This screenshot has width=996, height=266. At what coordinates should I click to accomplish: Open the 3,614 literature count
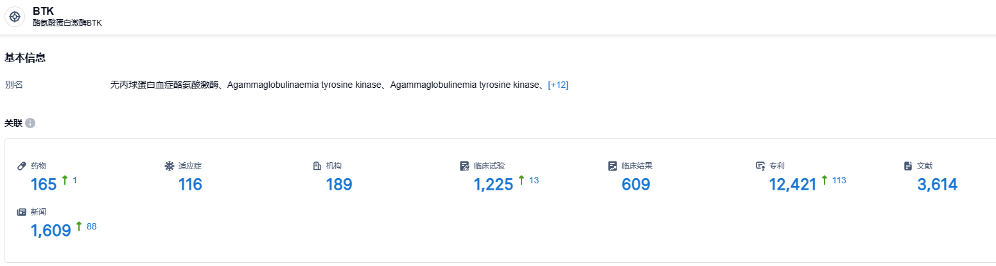click(938, 185)
